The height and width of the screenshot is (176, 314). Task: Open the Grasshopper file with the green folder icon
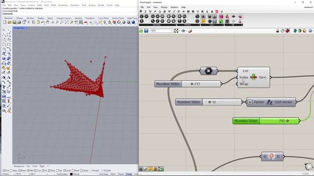click(141, 31)
